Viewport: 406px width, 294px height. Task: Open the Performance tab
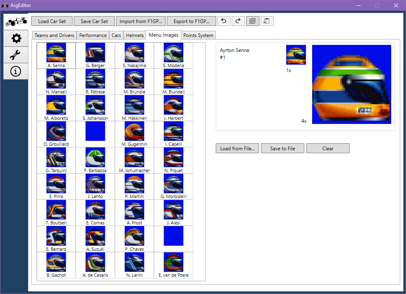[93, 35]
